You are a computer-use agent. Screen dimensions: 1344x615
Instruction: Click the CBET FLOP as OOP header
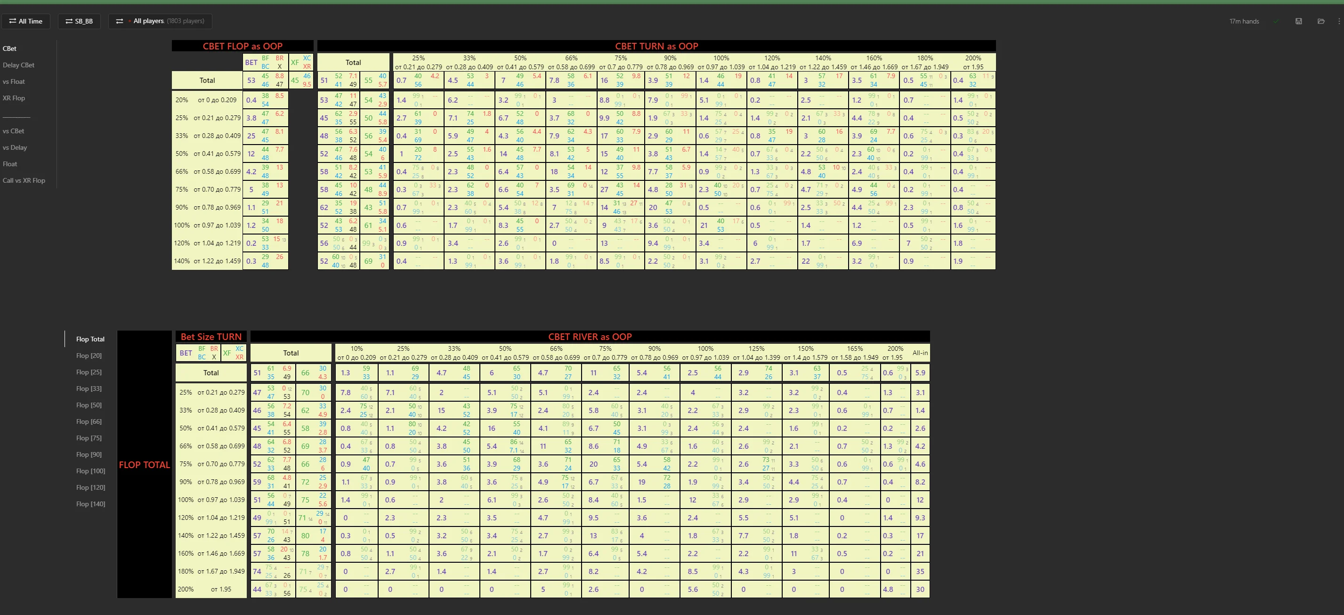(x=243, y=47)
